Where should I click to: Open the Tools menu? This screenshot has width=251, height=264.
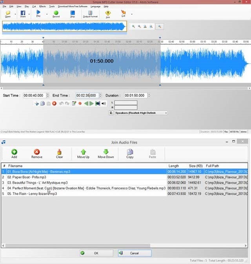click(x=52, y=6)
